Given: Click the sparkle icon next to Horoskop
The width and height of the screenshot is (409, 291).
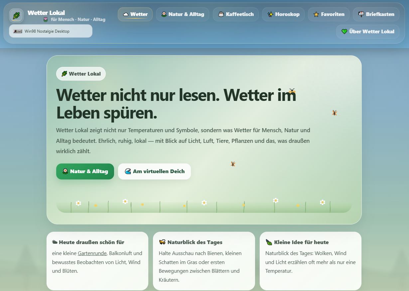Looking at the screenshot, I should point(270,14).
